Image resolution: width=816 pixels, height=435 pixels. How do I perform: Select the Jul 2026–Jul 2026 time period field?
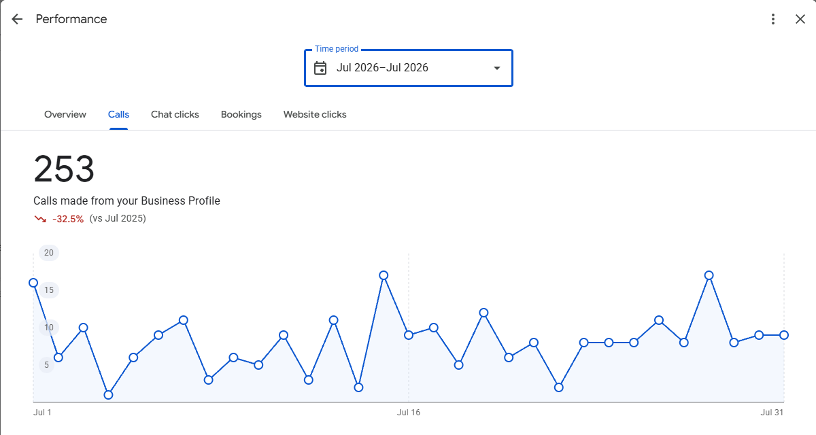click(x=409, y=68)
